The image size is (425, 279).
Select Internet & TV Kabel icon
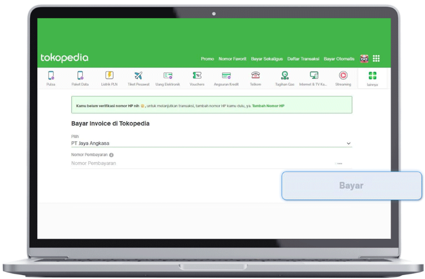(314, 75)
